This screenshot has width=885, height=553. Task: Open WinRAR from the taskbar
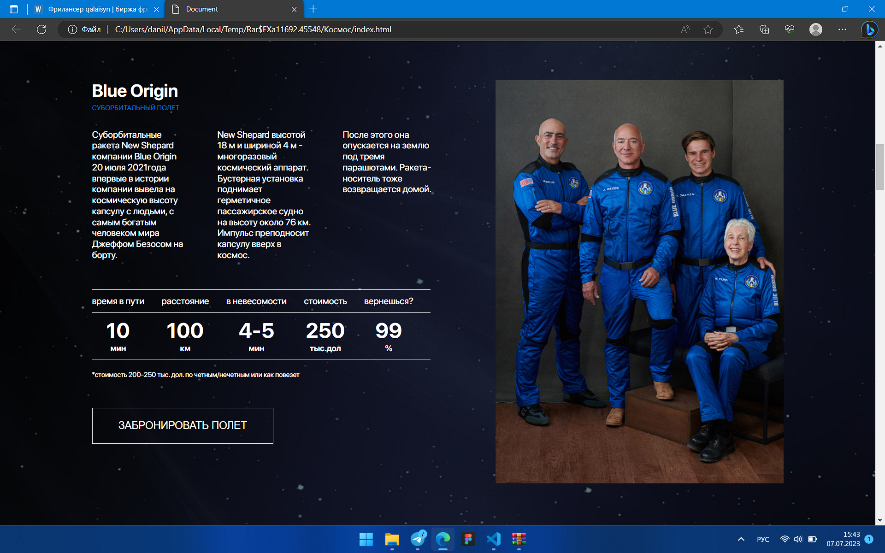pos(519,539)
